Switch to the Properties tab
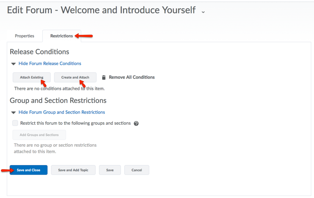 pos(25,36)
